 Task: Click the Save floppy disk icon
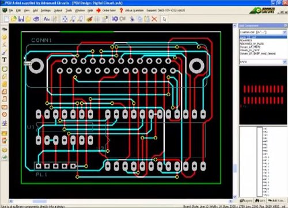click(x=21, y=19)
